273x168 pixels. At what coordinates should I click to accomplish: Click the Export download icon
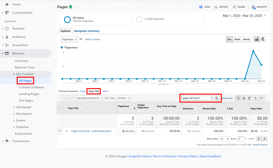(x=216, y=7)
